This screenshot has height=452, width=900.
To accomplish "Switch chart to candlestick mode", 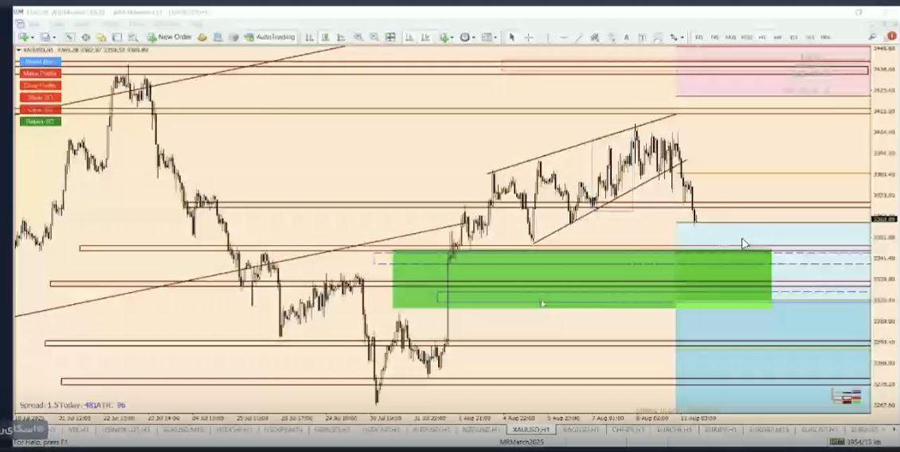I will click(326, 37).
